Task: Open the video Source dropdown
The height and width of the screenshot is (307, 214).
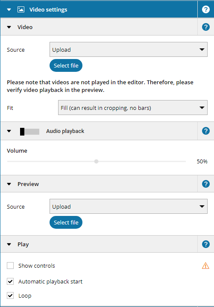Action: [129, 50]
